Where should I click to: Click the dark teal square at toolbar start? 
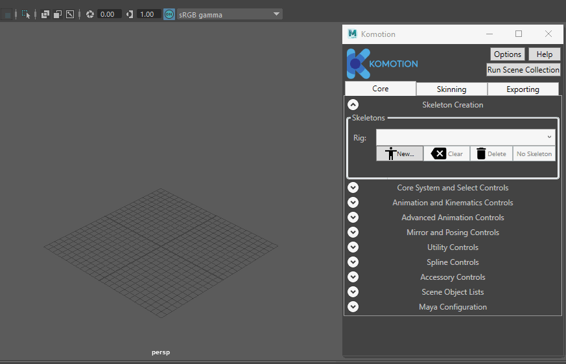(7, 15)
